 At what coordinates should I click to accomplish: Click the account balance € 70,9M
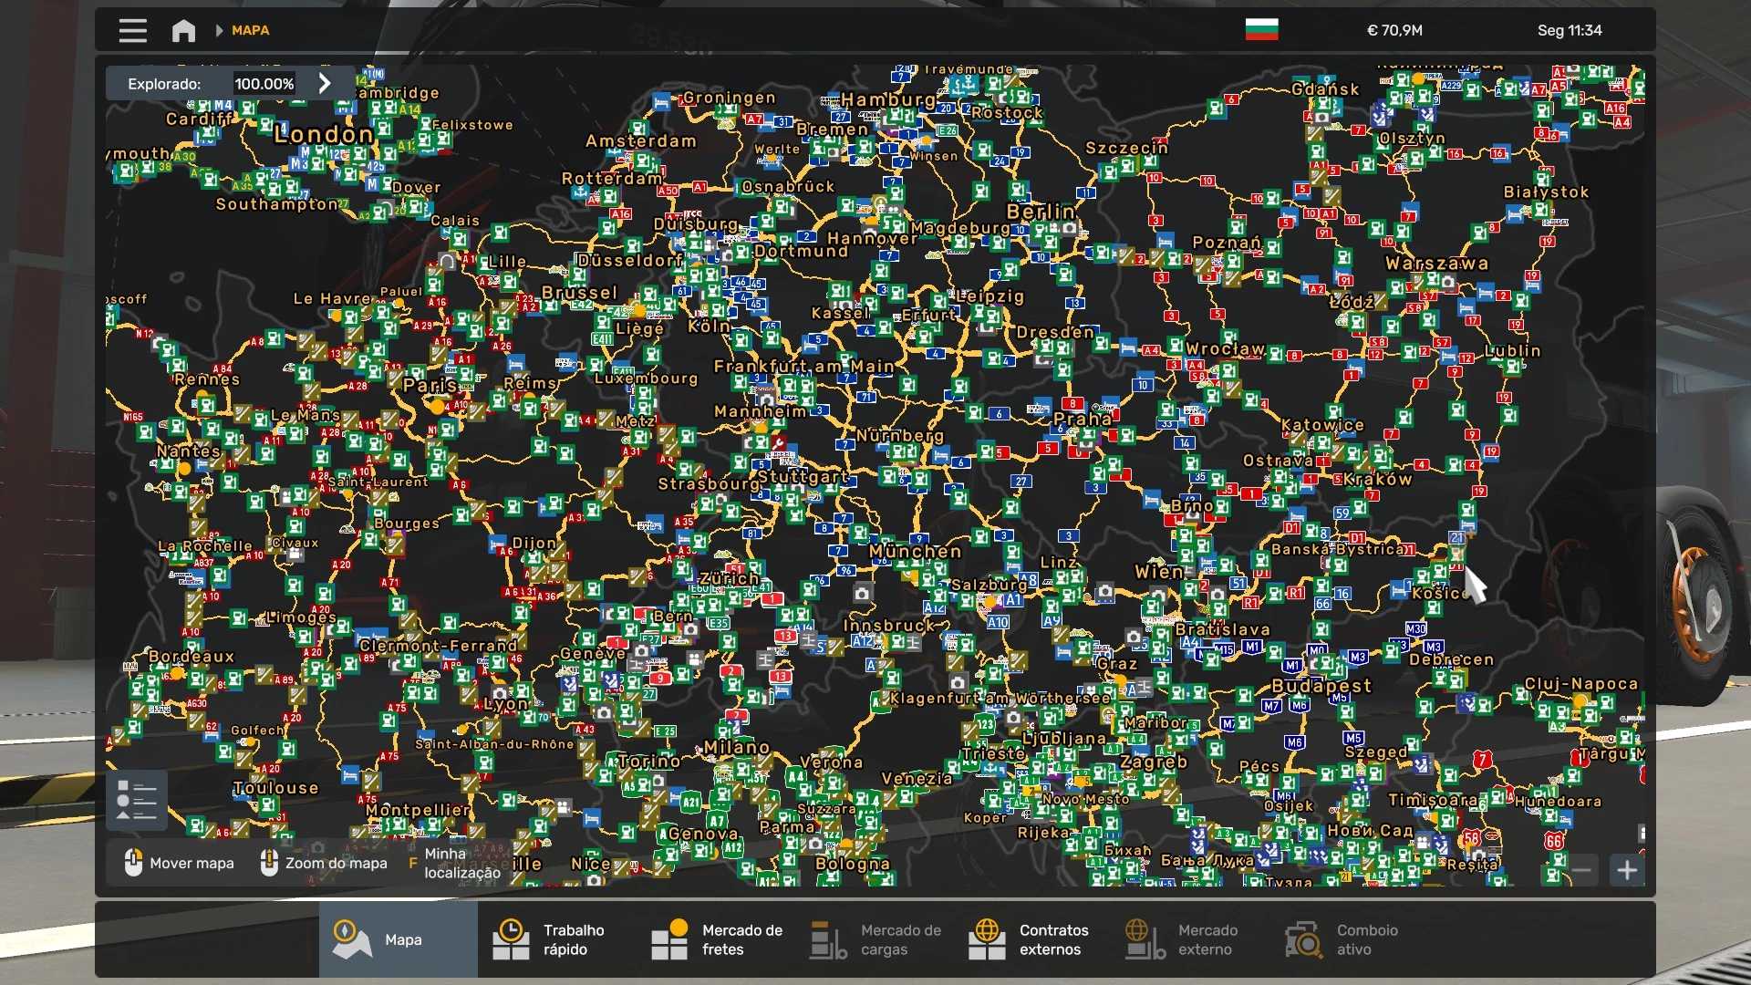(x=1394, y=30)
